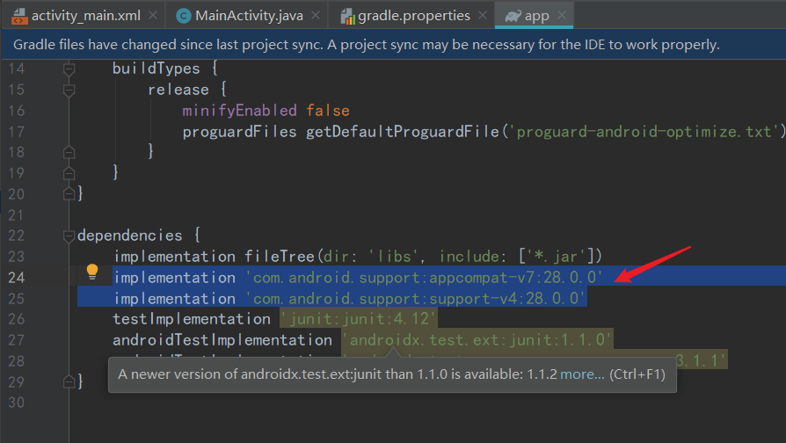The height and width of the screenshot is (443, 786).
Task: Click the 'junit:junit:4.12' string
Action: pos(358,319)
